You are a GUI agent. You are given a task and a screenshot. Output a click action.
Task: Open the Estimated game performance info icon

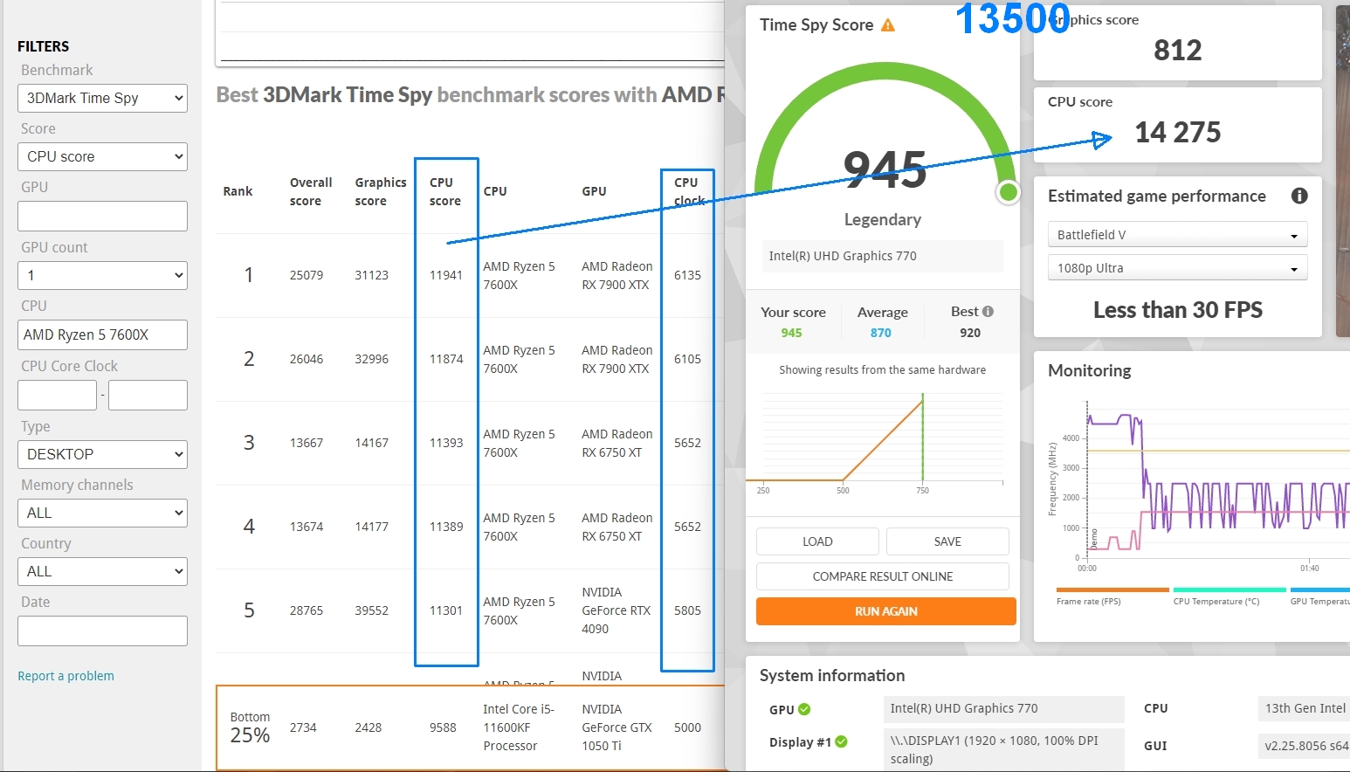pos(1299,196)
